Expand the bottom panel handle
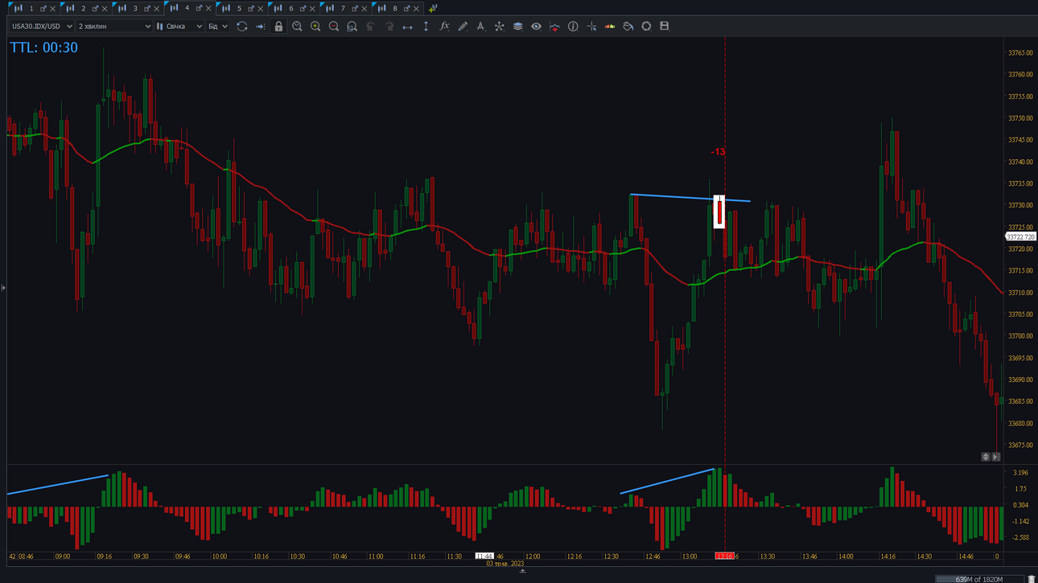Viewport: 1038px width, 583px height. (x=522, y=571)
